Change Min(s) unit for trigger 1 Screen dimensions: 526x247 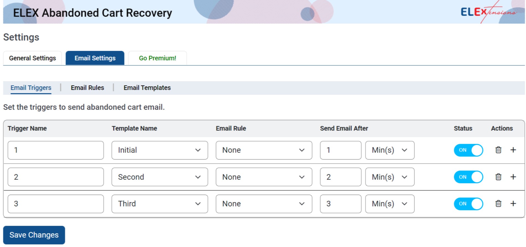pyautogui.click(x=390, y=150)
